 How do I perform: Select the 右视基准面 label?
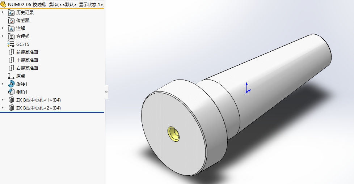pyautogui.click(x=27, y=68)
